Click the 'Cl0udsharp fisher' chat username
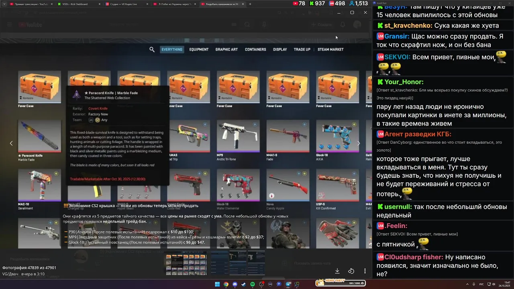Image resolution: width=514 pixels, height=289 pixels. [414, 257]
